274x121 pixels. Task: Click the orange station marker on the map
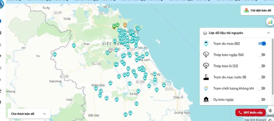pyautogui.click(x=125, y=25)
